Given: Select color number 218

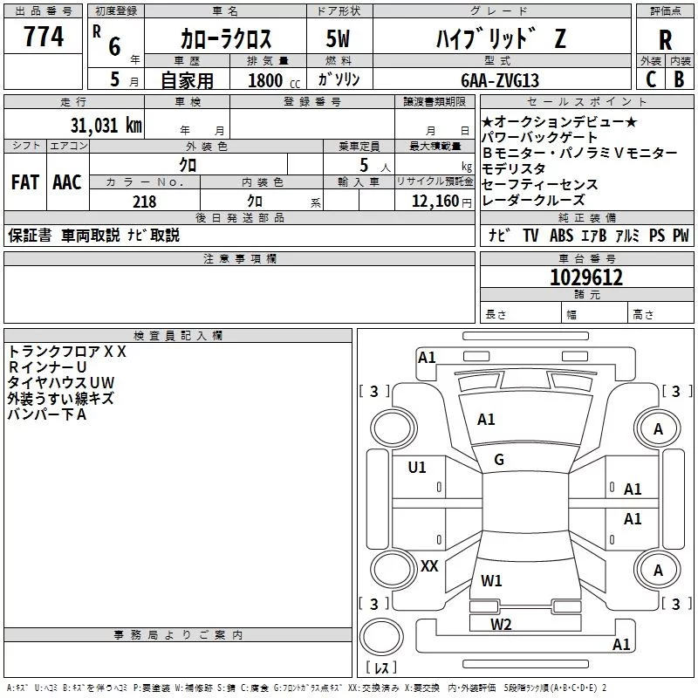Looking at the screenshot, I should (145, 202).
